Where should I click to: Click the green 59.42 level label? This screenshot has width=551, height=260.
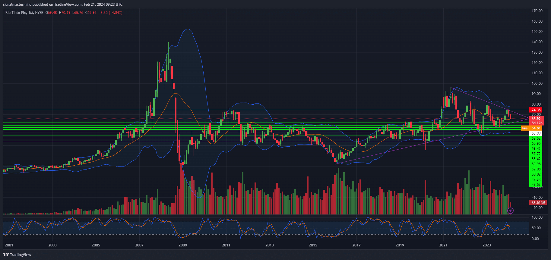tap(536, 149)
